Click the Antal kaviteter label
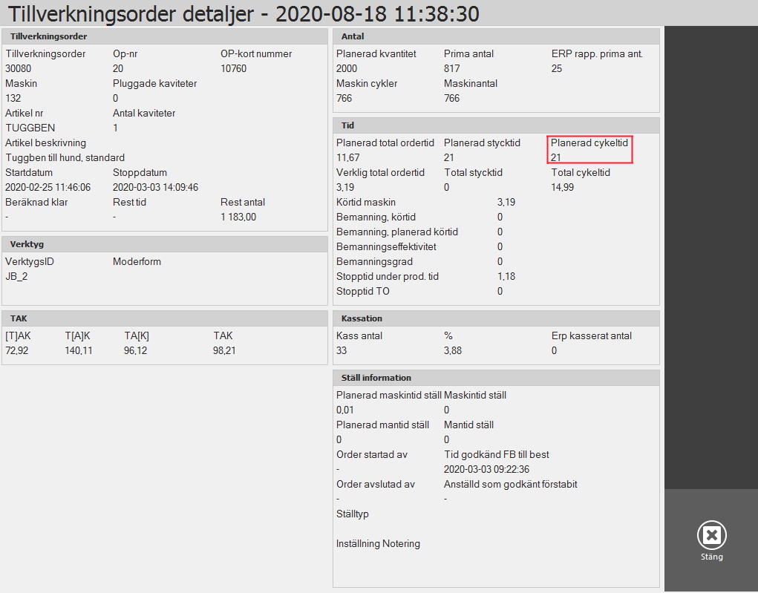 (x=144, y=113)
